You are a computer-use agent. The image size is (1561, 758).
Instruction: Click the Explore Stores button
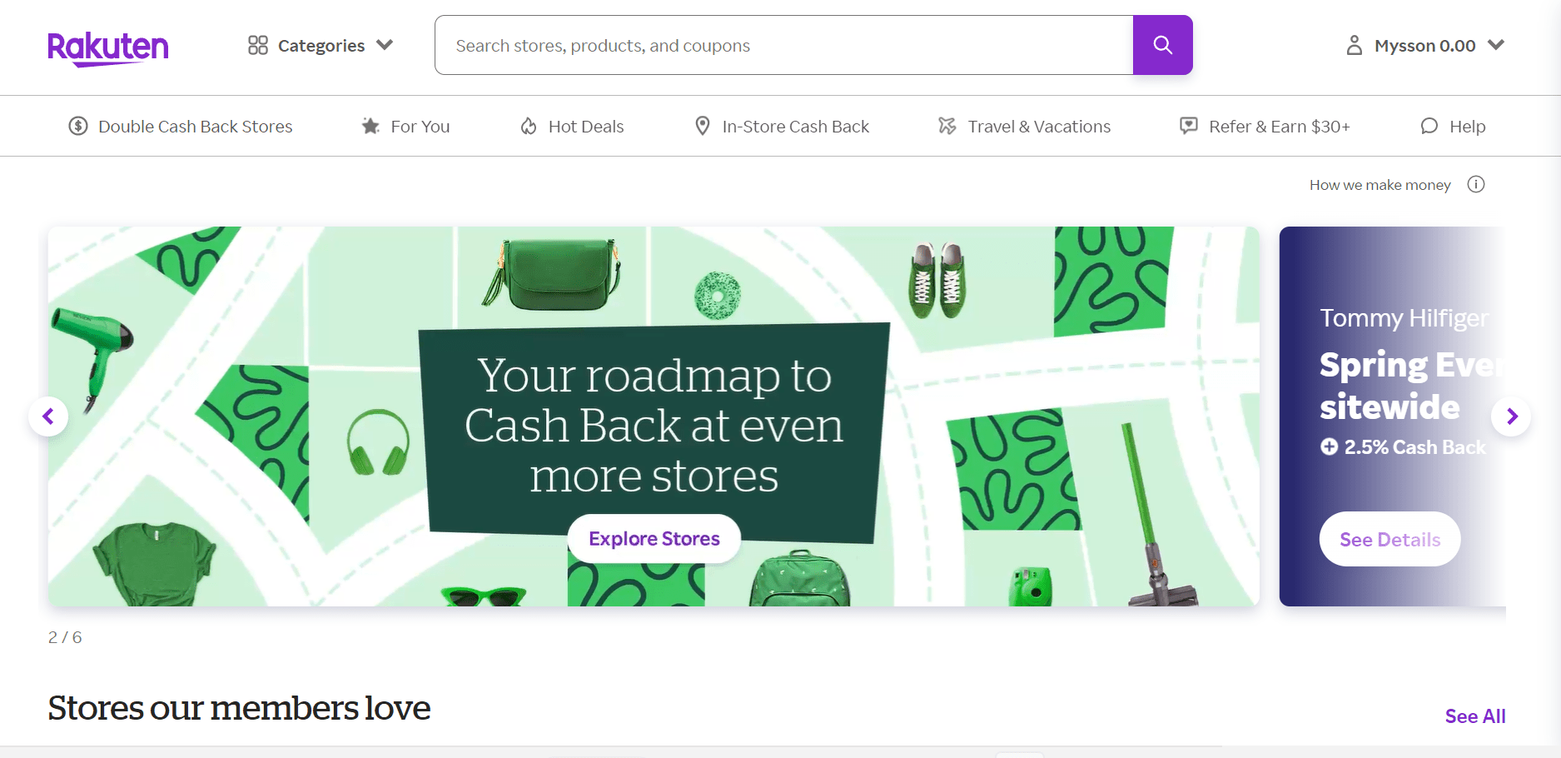coord(654,539)
